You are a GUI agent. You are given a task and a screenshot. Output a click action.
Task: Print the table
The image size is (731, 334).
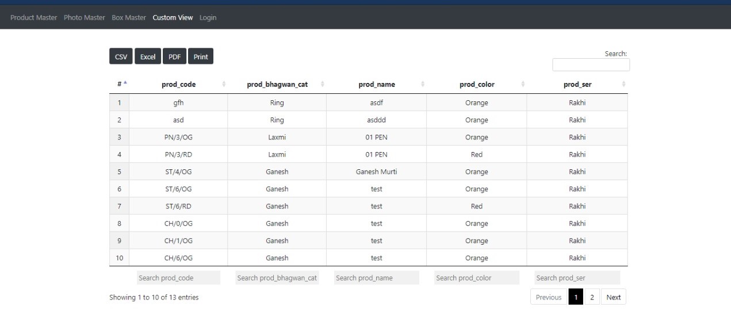[201, 56]
